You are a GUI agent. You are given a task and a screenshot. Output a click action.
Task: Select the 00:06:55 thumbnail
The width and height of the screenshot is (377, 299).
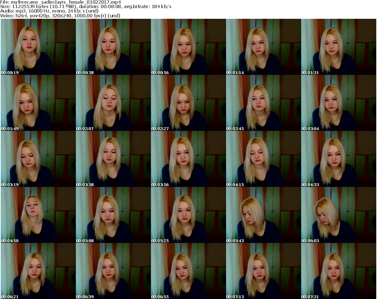[x=188, y=271]
